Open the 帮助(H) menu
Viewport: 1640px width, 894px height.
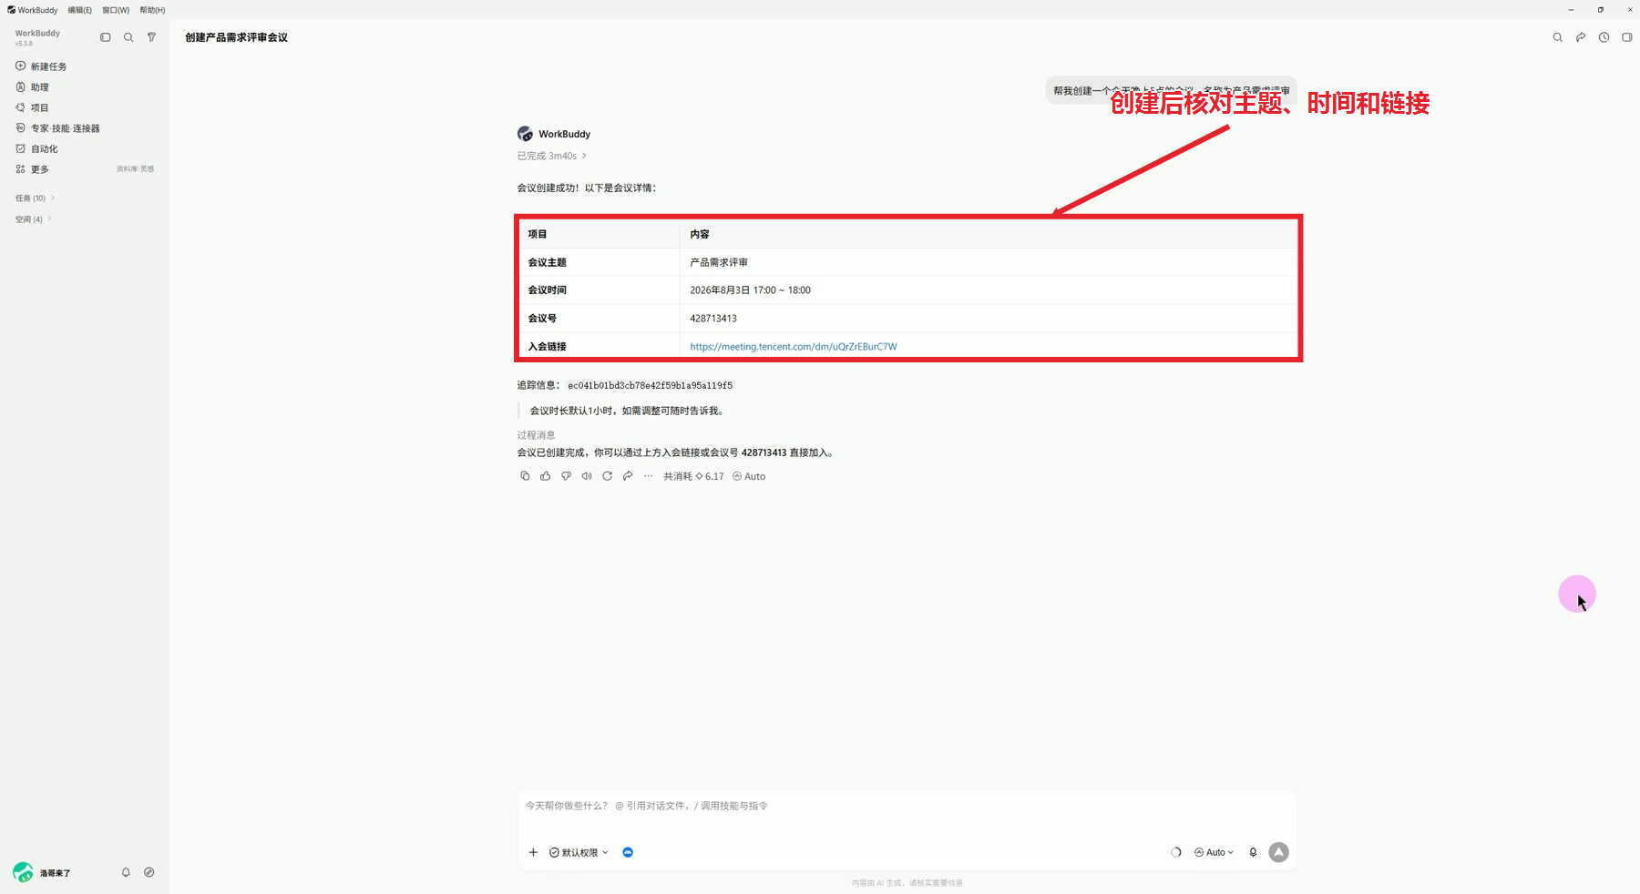pos(152,10)
